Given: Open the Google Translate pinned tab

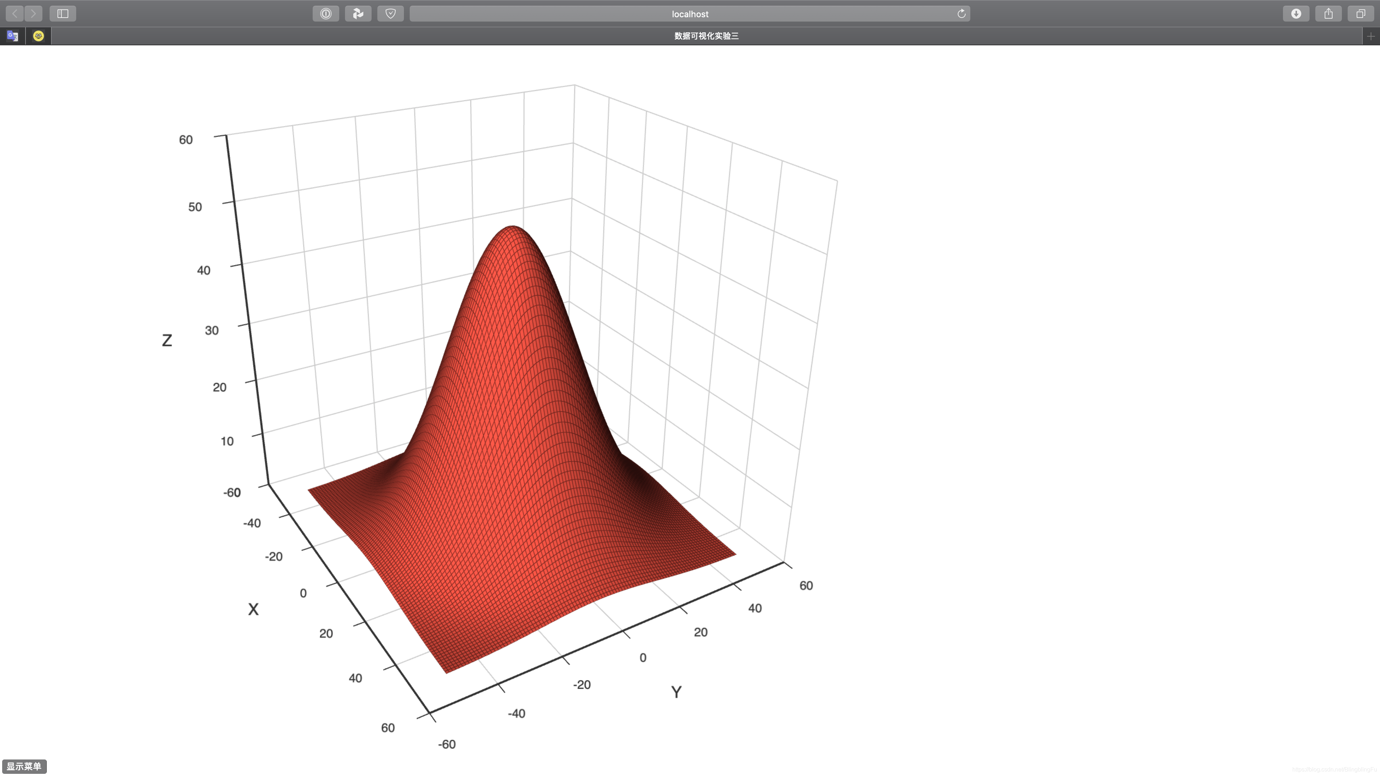Looking at the screenshot, I should [x=13, y=36].
